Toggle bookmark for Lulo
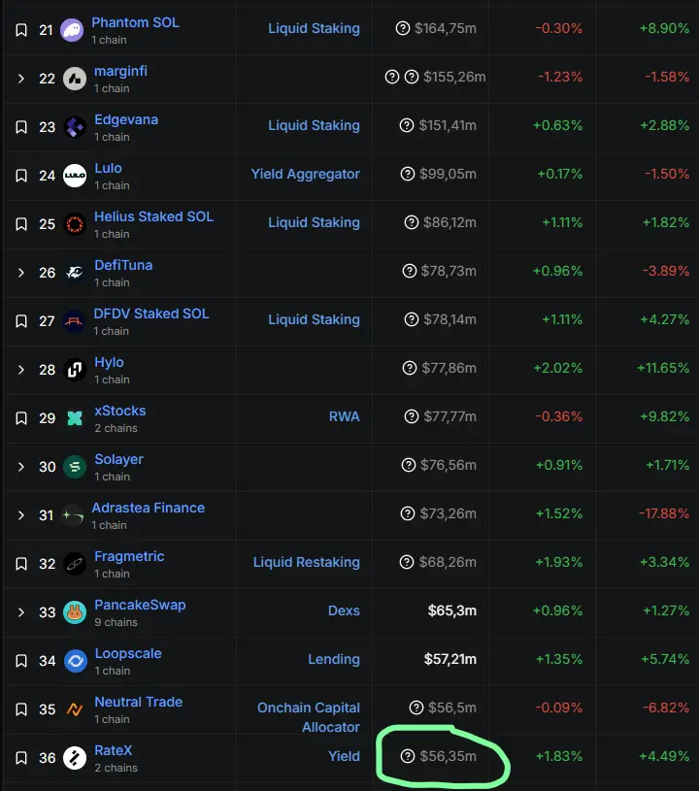 [21, 176]
